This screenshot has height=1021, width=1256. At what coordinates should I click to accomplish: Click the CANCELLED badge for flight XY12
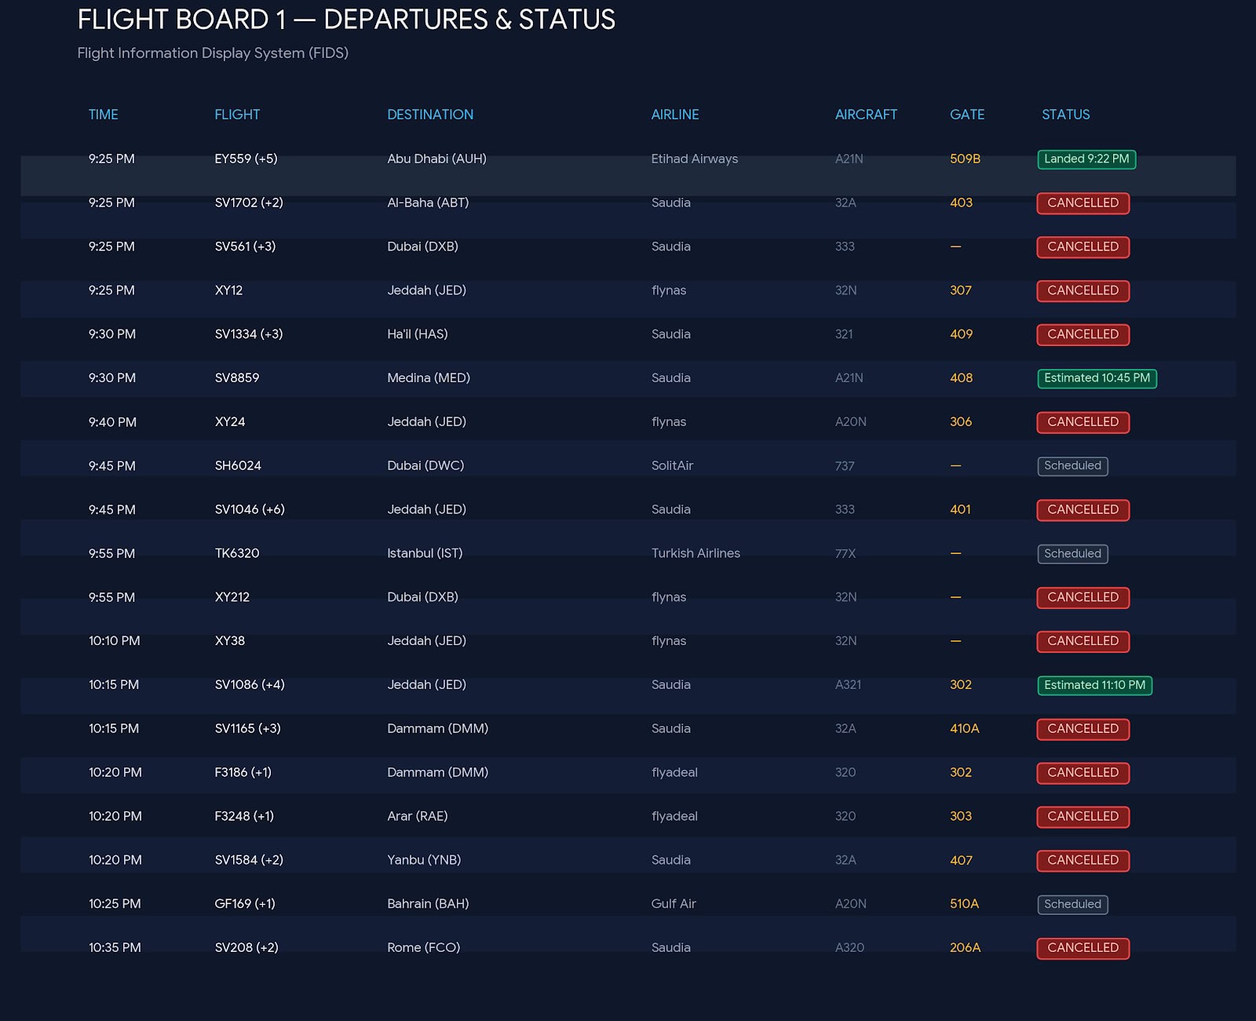tap(1083, 291)
